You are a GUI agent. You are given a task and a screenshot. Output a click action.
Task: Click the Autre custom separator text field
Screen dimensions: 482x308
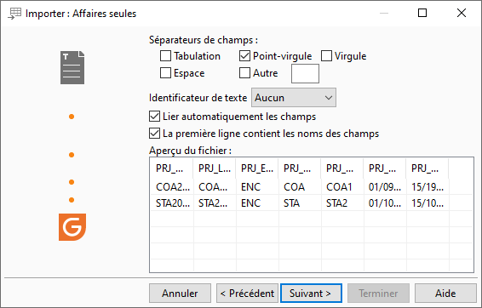(305, 74)
